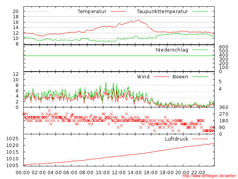The height and width of the screenshot is (179, 238).
Task: Click the Temperatur legend label
Action: [92, 12]
